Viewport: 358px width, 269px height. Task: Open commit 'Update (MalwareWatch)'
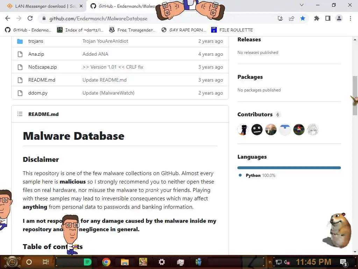coord(108,93)
